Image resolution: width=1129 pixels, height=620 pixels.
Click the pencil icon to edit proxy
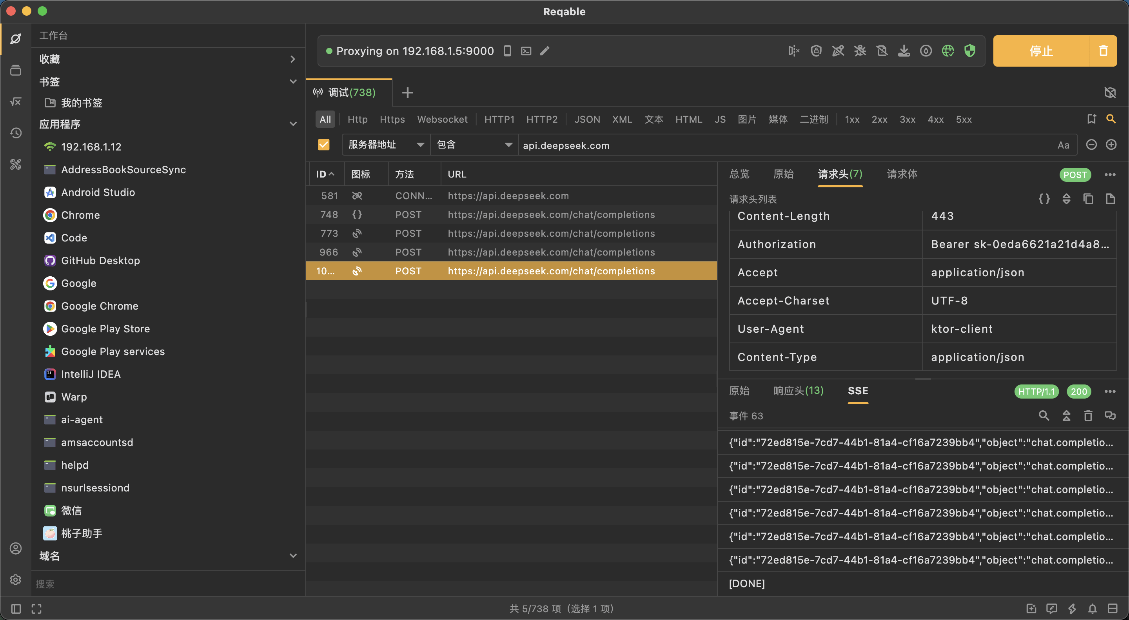[x=545, y=51]
